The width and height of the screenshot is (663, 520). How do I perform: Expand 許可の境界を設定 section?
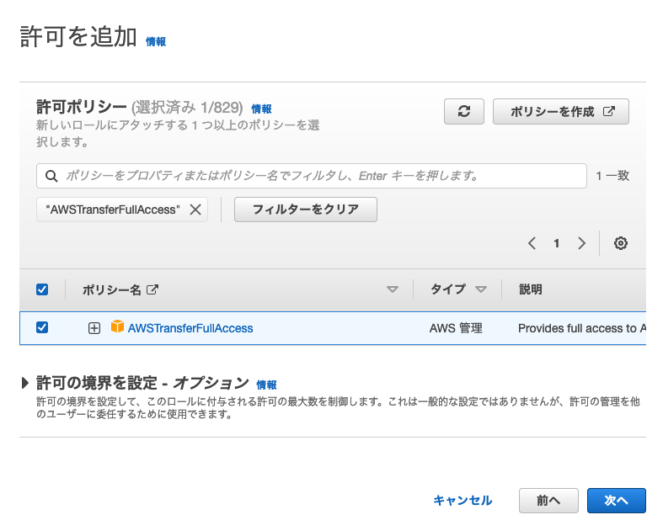(25, 383)
